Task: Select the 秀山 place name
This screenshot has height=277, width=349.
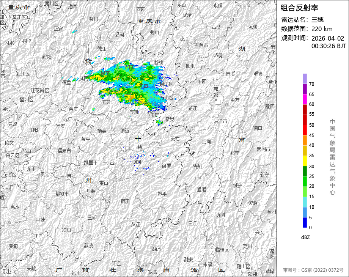Action: [x=154, y=32]
